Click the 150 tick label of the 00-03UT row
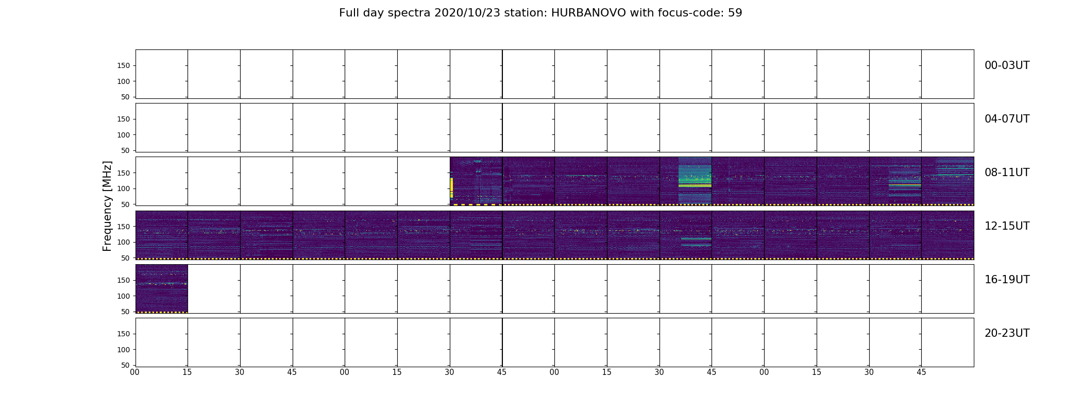Screen dimensions: 1082x412 [x=124, y=65]
